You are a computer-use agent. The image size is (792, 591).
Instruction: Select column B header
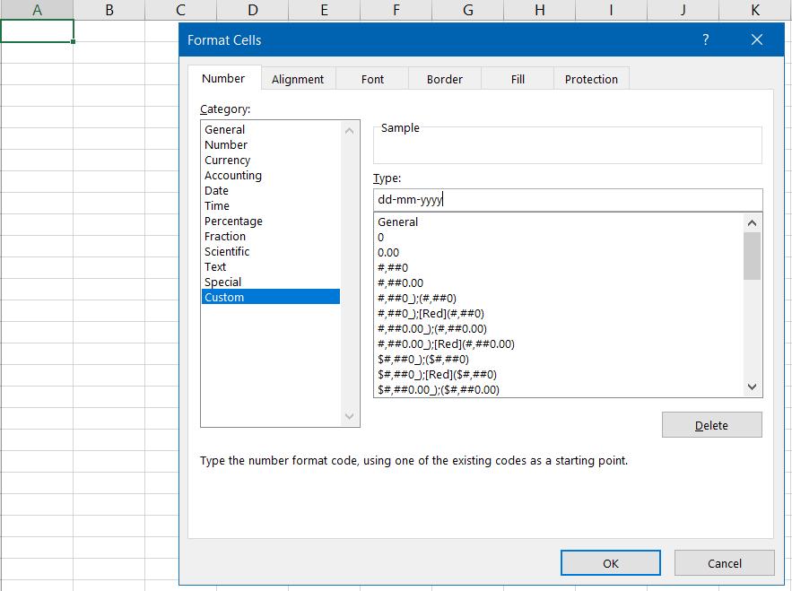pos(109,10)
